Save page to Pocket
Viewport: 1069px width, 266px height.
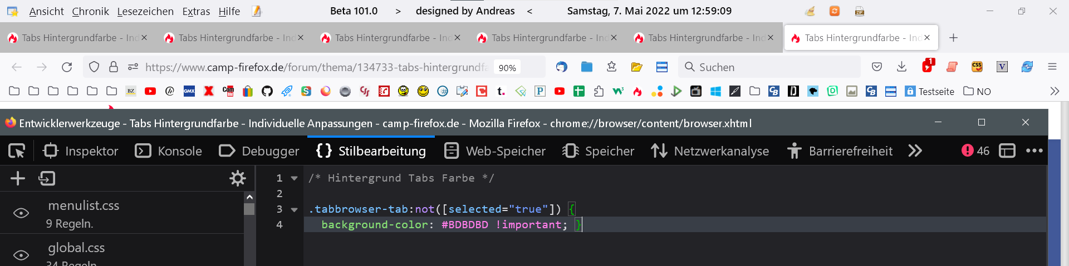[x=877, y=67]
